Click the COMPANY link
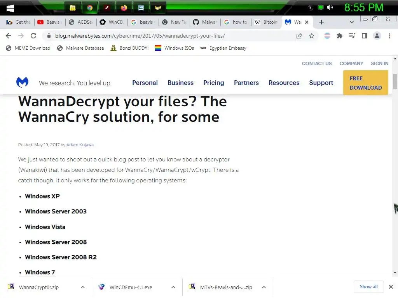 pos(351,64)
